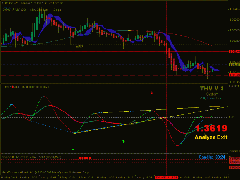Select the large red 1.3619 price label
This screenshot has width=240, height=180.
(x=211, y=128)
